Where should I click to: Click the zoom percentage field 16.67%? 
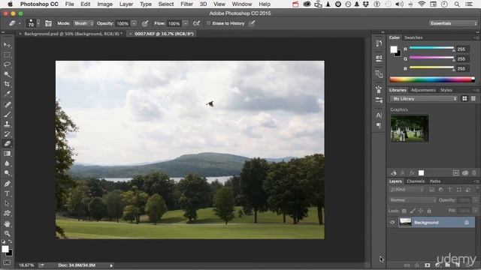click(x=26, y=265)
